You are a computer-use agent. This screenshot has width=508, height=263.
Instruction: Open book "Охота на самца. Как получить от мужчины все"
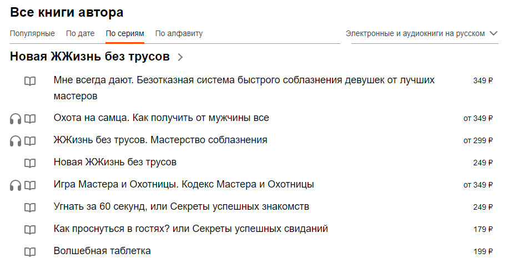click(161, 118)
